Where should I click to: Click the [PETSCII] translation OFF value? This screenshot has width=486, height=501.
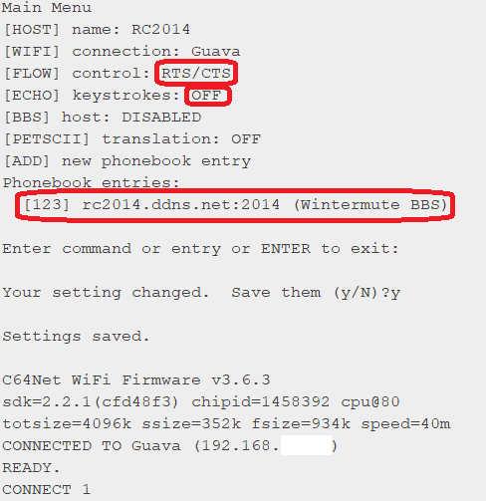246,139
